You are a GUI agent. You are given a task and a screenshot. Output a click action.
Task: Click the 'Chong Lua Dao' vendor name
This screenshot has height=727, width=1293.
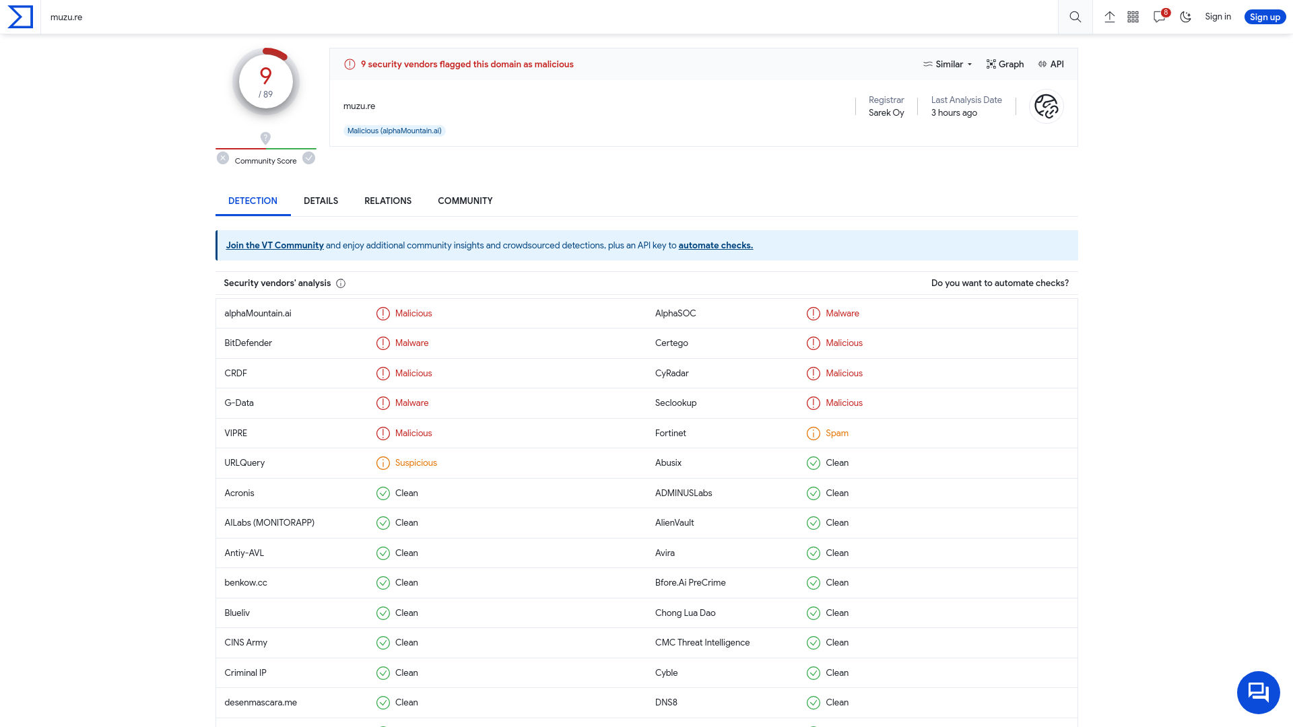tap(686, 613)
